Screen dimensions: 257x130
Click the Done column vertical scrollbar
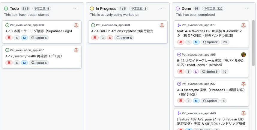point(253,43)
